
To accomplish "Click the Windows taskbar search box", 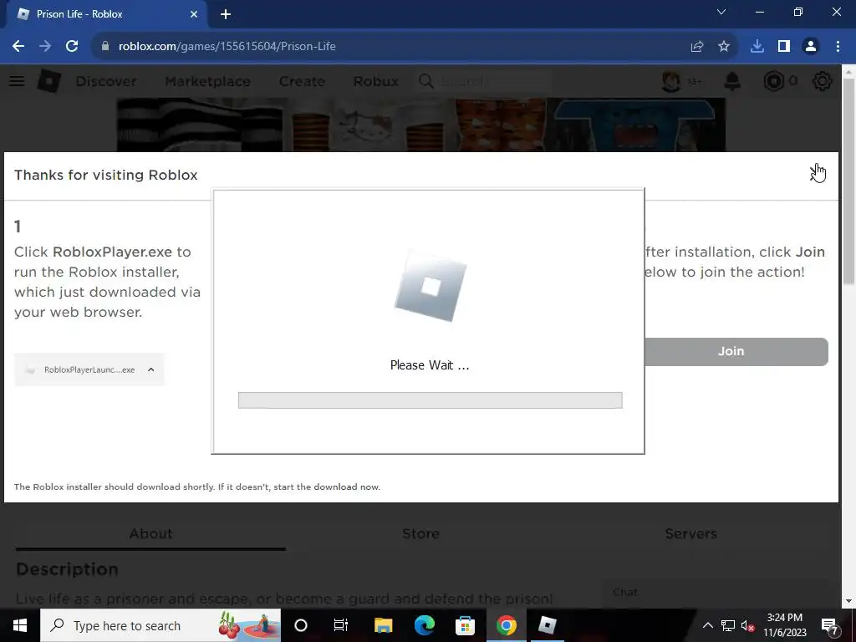I will (160, 625).
